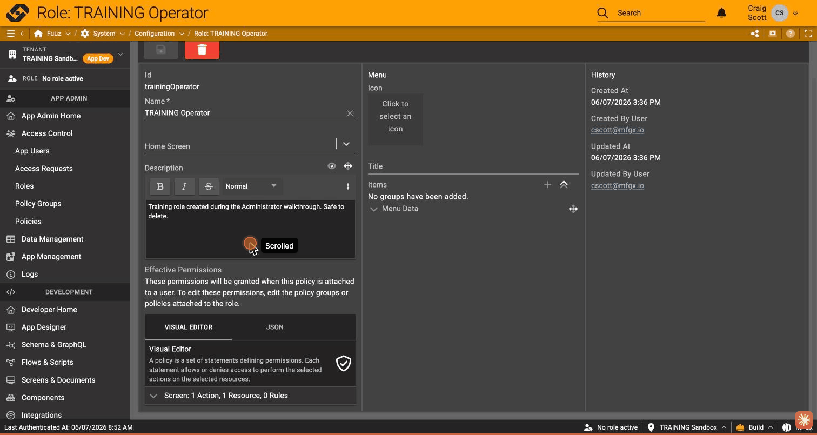Open the Normal text style dropdown
Screen dimensions: 817x435
coord(251,186)
